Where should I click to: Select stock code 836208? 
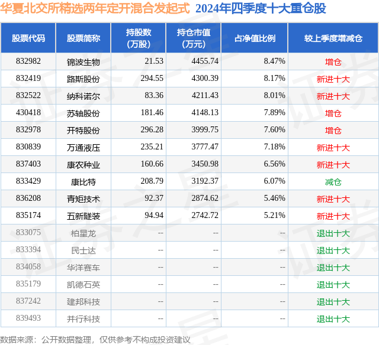28,198
